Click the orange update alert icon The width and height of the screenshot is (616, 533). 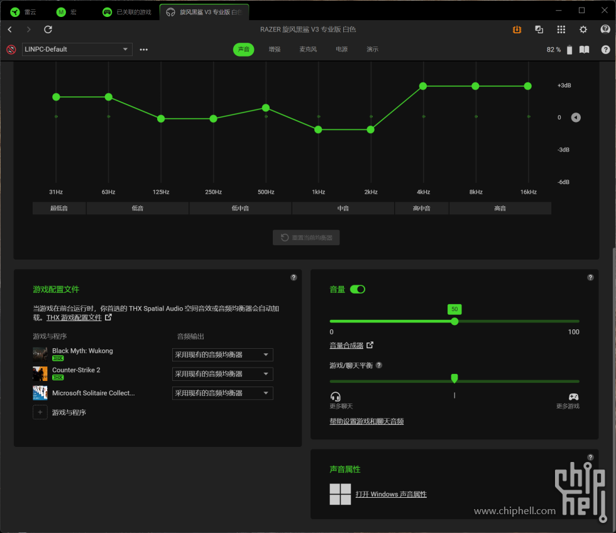pyautogui.click(x=517, y=30)
